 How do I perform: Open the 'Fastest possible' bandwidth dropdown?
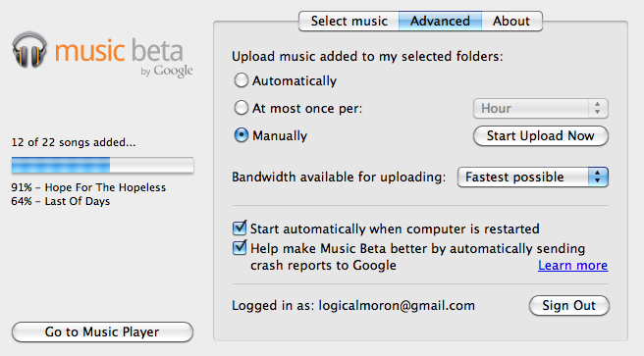(x=533, y=177)
